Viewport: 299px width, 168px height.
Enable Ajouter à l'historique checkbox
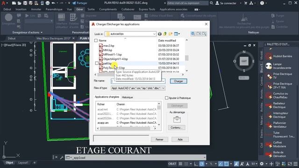(166, 98)
